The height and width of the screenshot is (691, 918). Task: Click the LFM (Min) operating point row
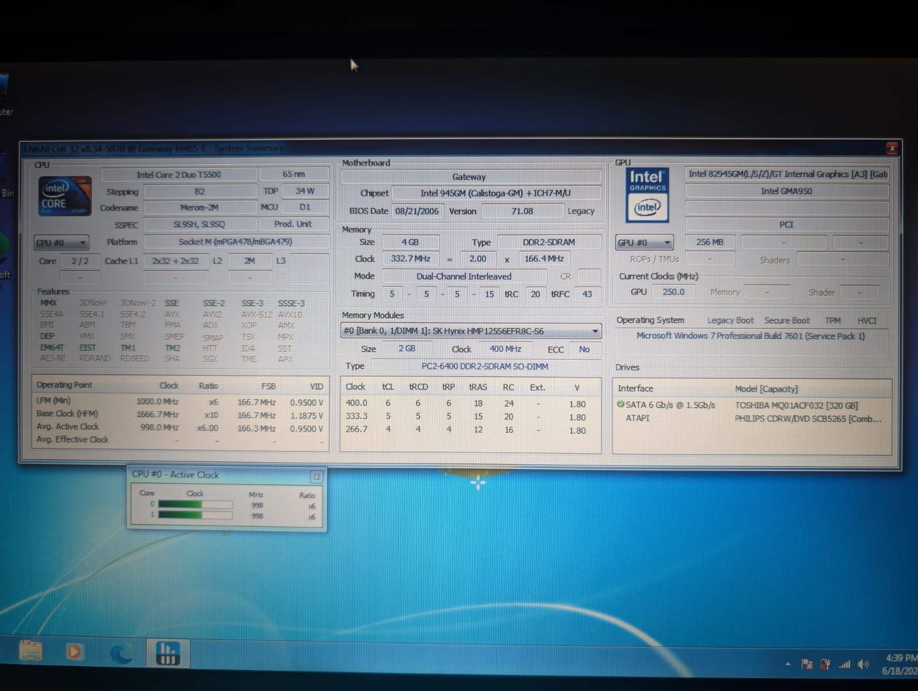(180, 402)
